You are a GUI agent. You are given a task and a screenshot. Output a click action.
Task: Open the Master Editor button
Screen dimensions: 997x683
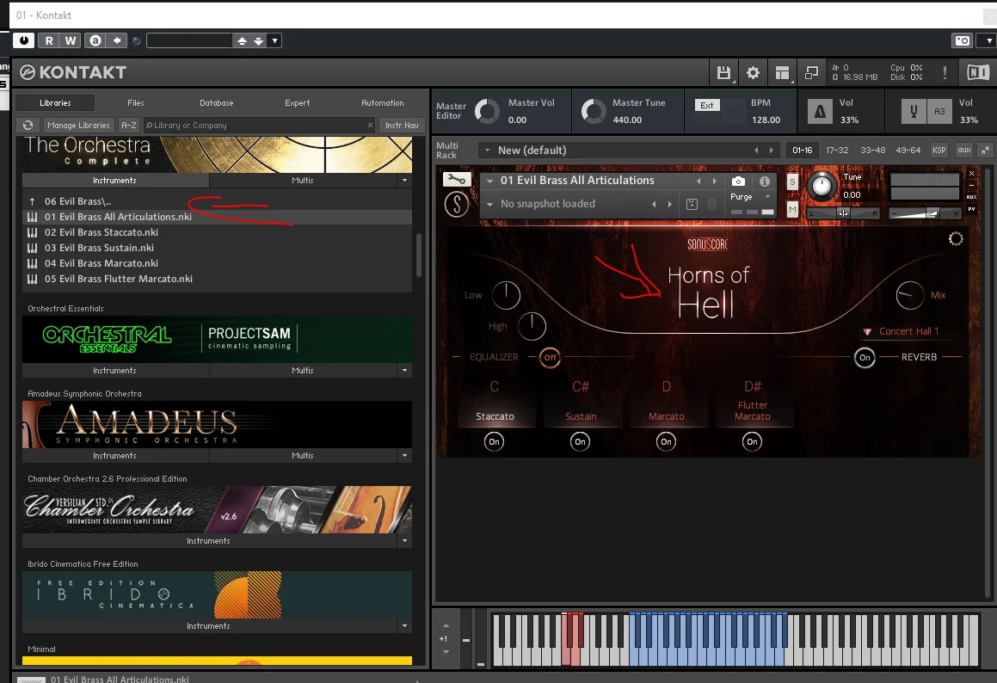(451, 111)
